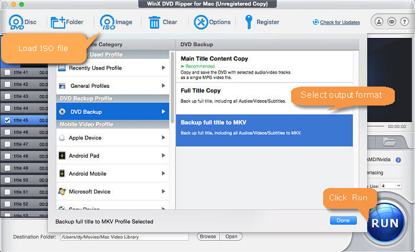Expand Microsoft Device arrow
The image size is (415, 252).
click(163, 192)
